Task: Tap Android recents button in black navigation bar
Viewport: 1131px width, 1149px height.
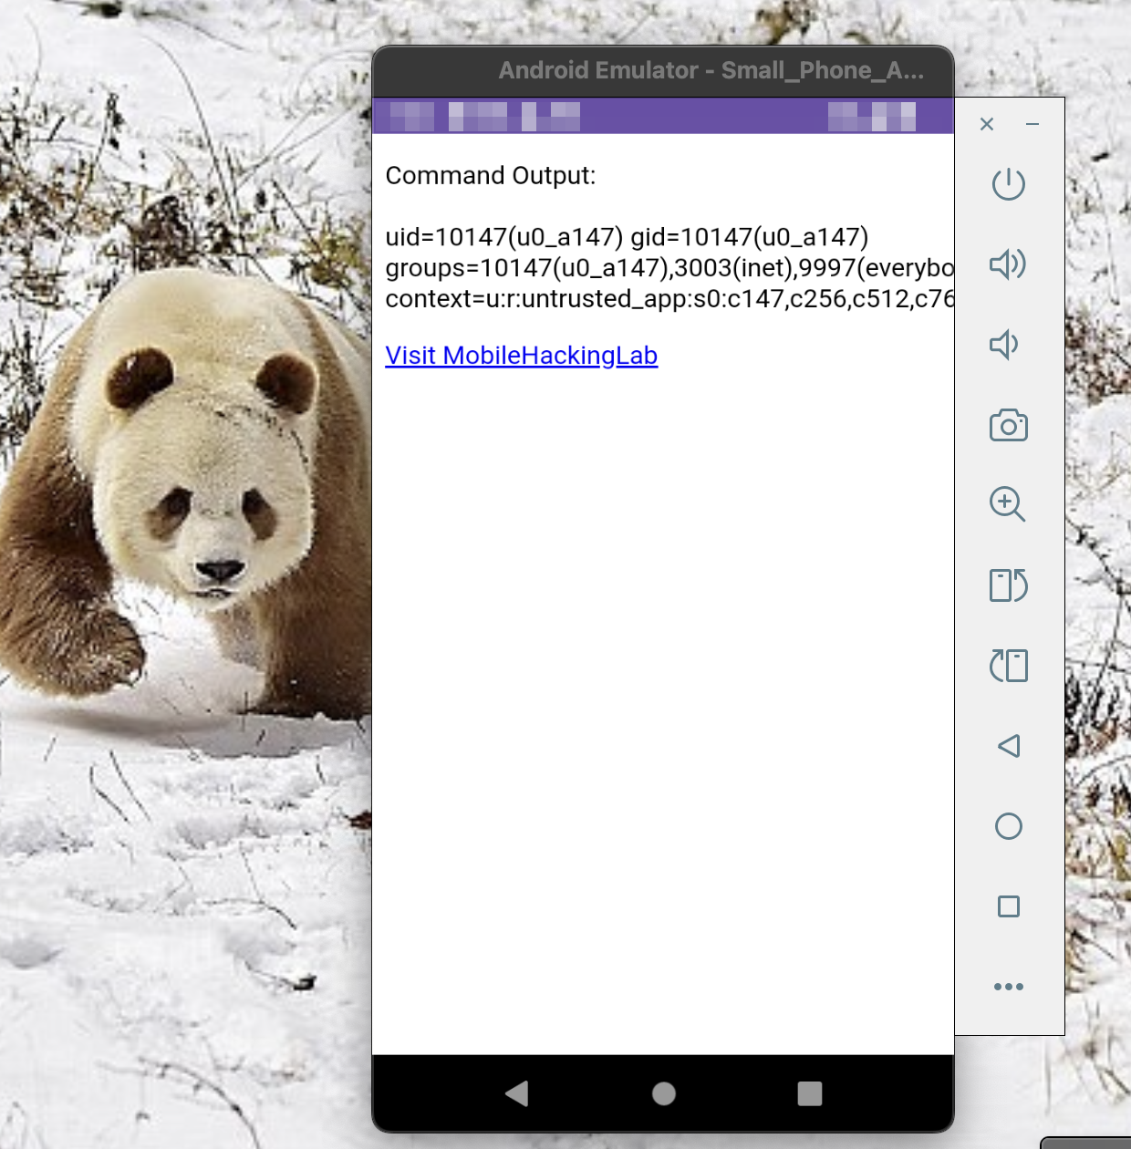Action: click(809, 1093)
